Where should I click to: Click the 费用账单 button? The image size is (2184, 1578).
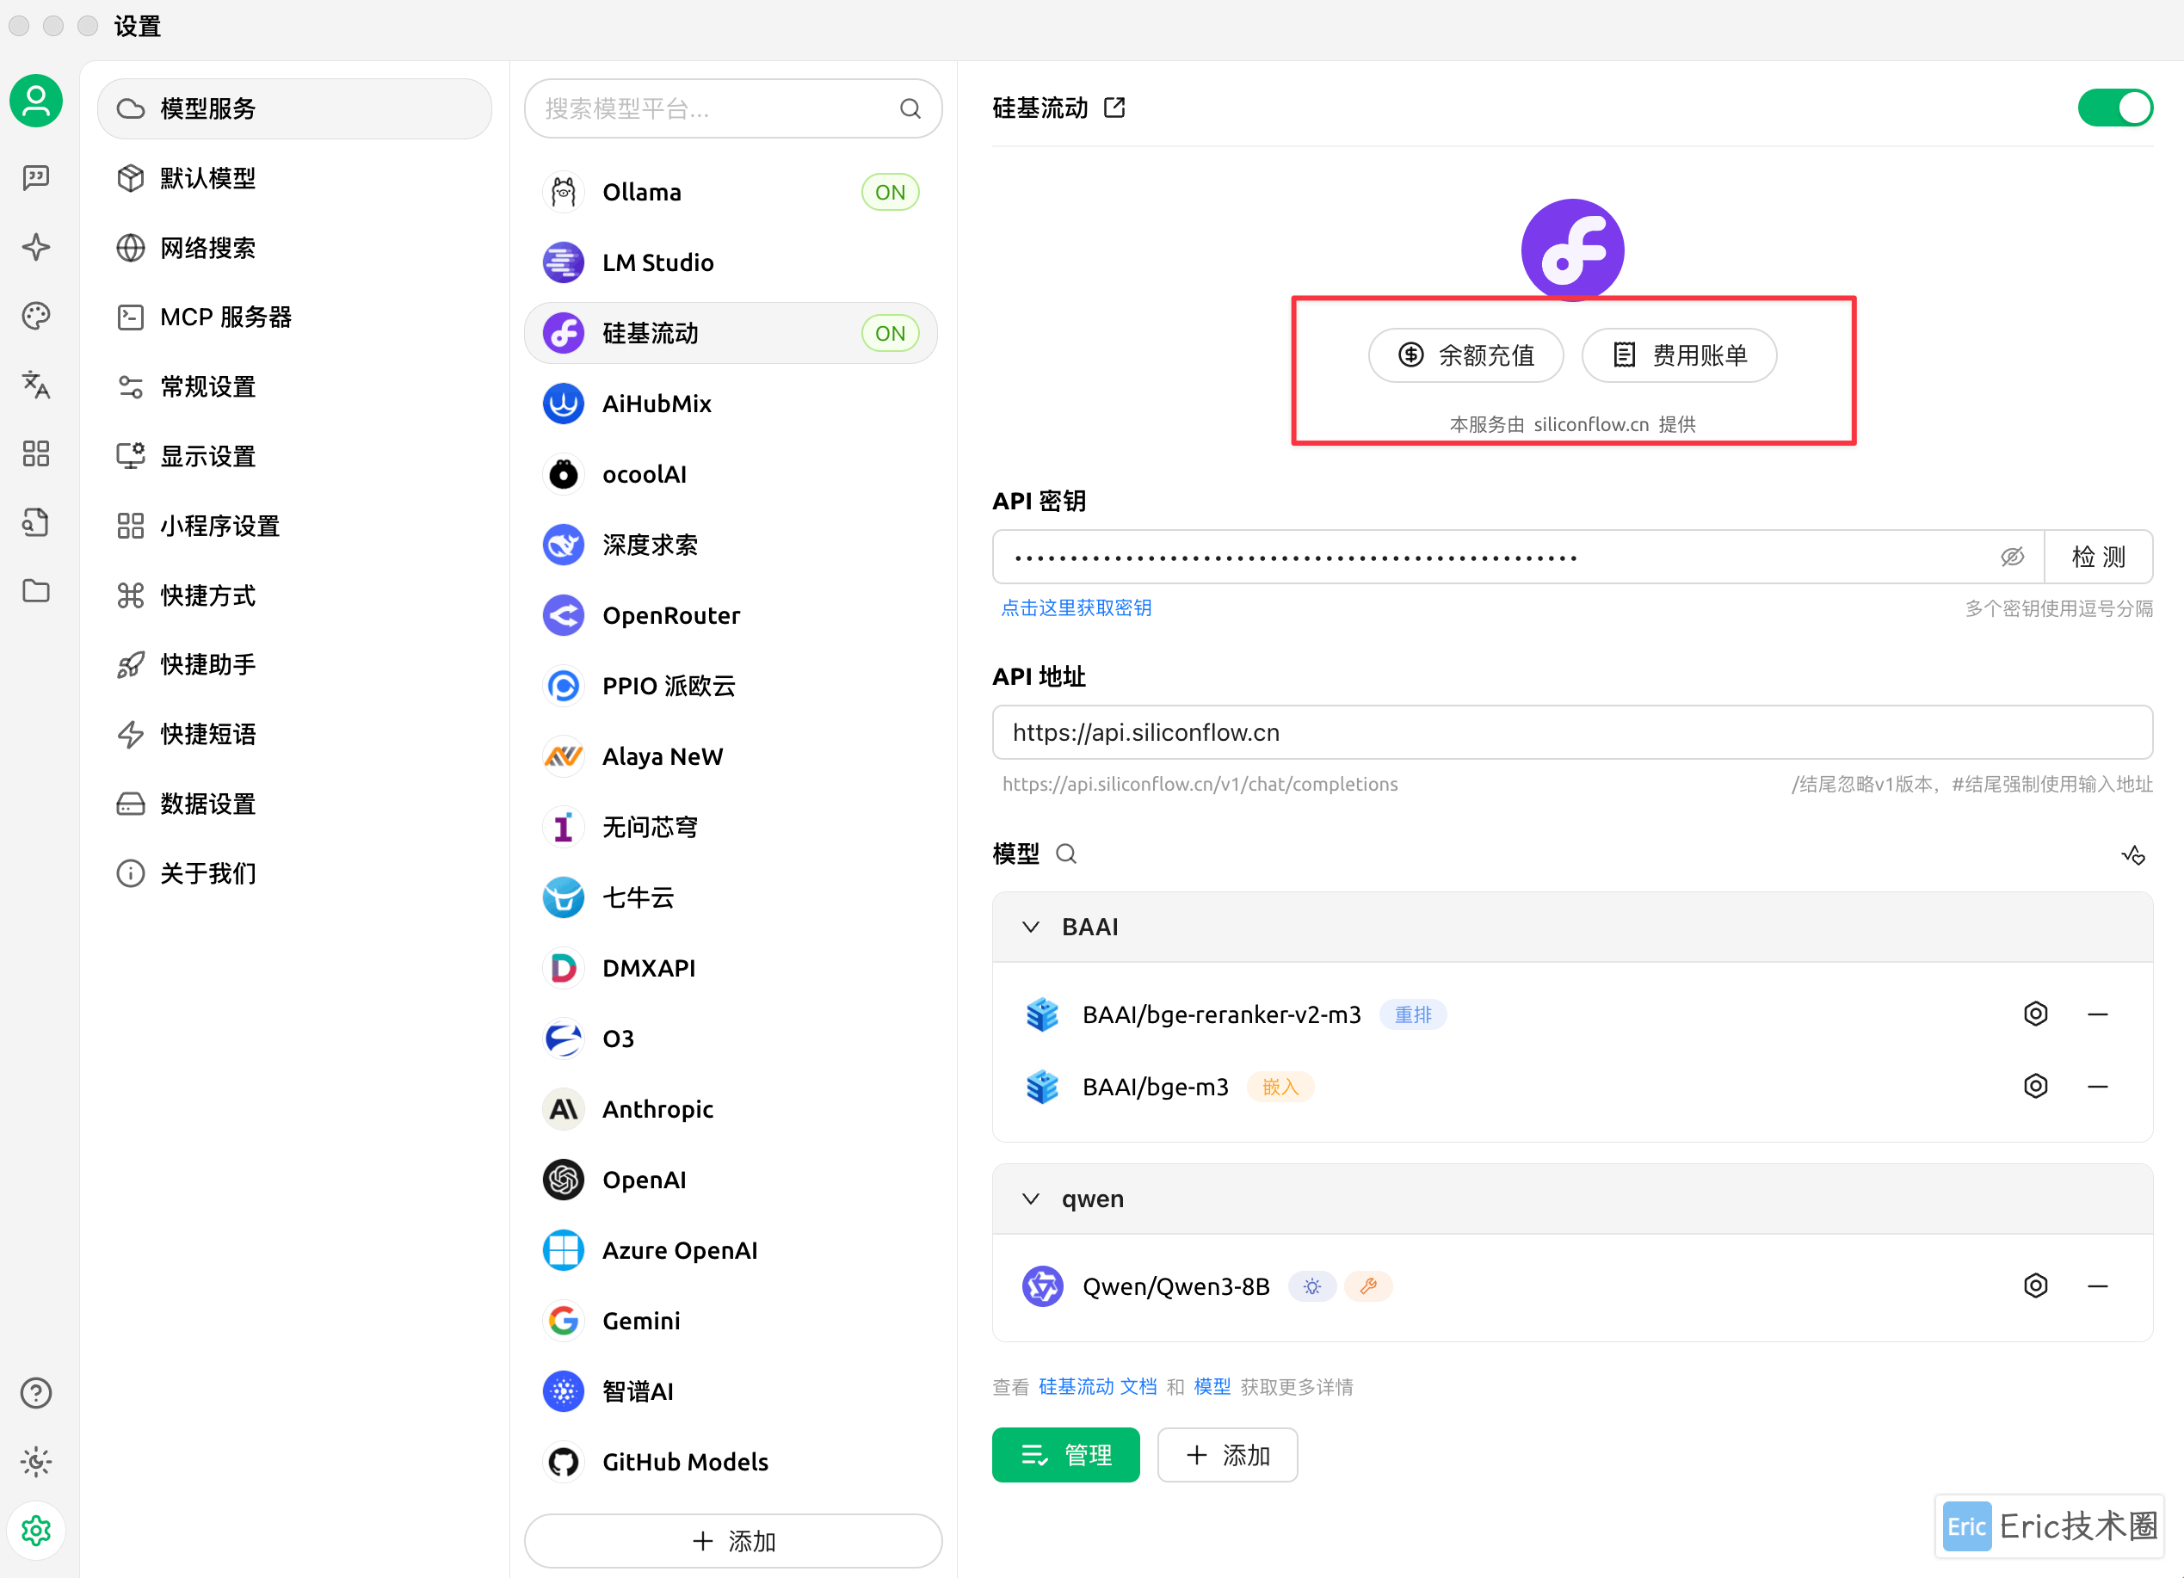1680,355
